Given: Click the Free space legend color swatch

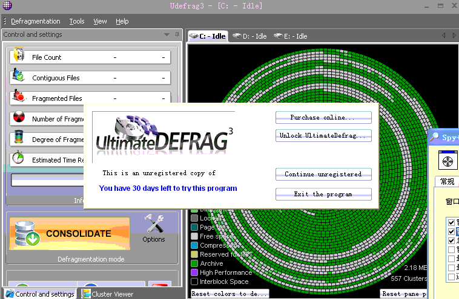Looking at the screenshot, I should pyautogui.click(x=194, y=236).
